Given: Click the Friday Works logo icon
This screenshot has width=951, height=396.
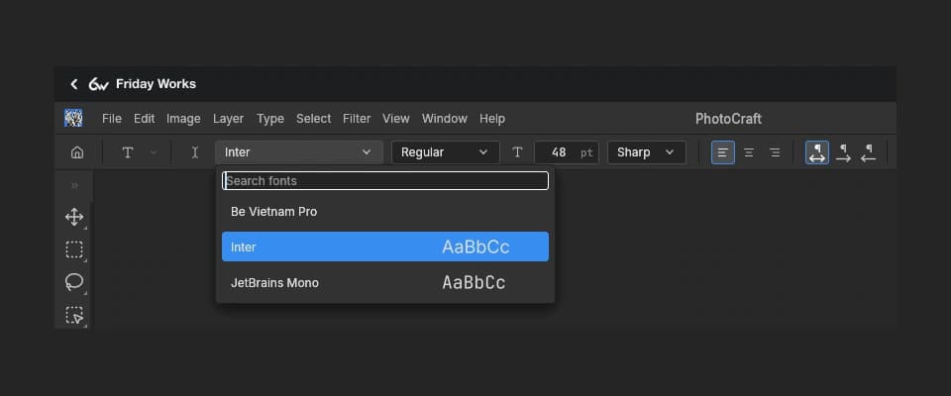Looking at the screenshot, I should [98, 84].
